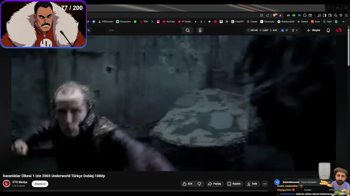This screenshot has width=350, height=196.
Task: Click the STG Medya channel avatar
Action: coord(7,184)
